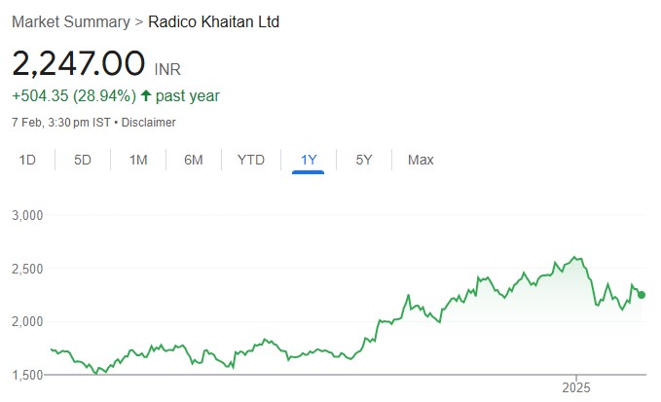
Task: Switch to the 5D range tab
Action: pyautogui.click(x=83, y=160)
